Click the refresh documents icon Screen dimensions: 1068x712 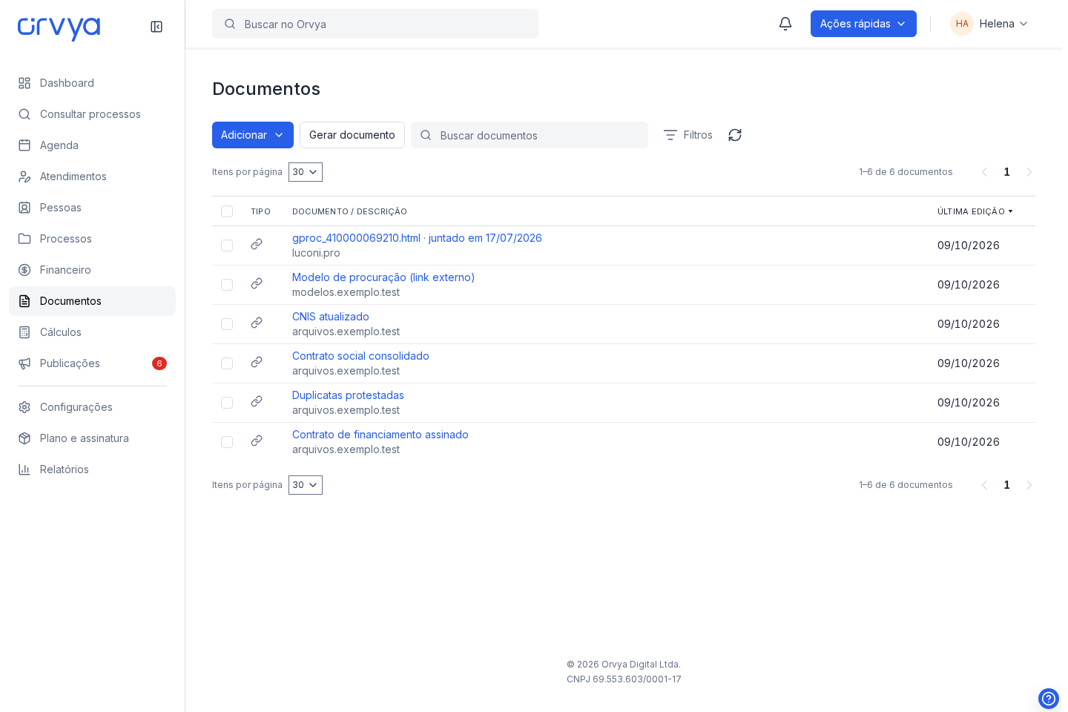(735, 135)
